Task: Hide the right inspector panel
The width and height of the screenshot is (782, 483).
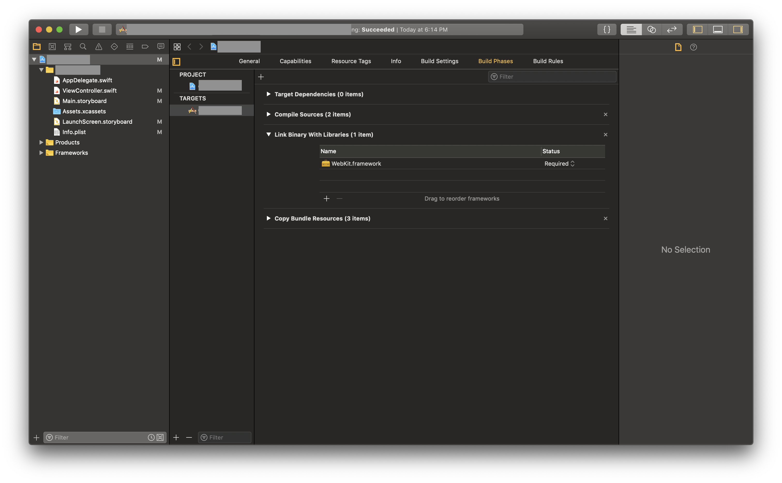Action: (x=738, y=30)
